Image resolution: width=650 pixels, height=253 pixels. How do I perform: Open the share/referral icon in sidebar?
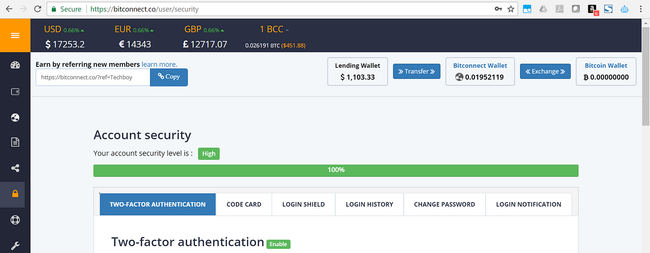[x=15, y=168]
